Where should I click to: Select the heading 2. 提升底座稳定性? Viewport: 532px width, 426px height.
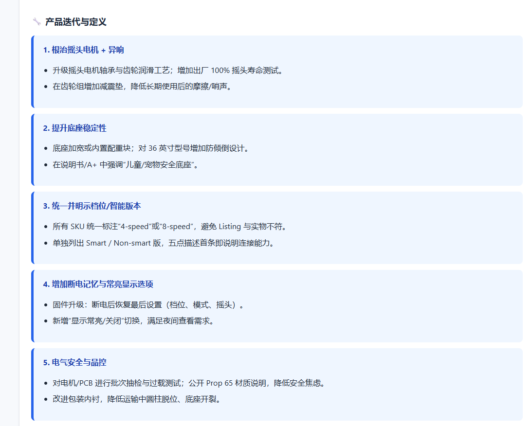[x=74, y=128]
